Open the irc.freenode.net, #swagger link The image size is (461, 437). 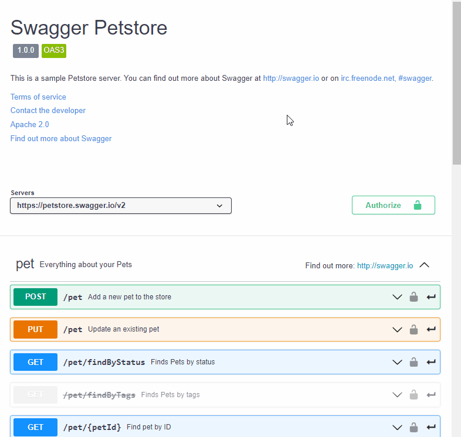point(387,78)
